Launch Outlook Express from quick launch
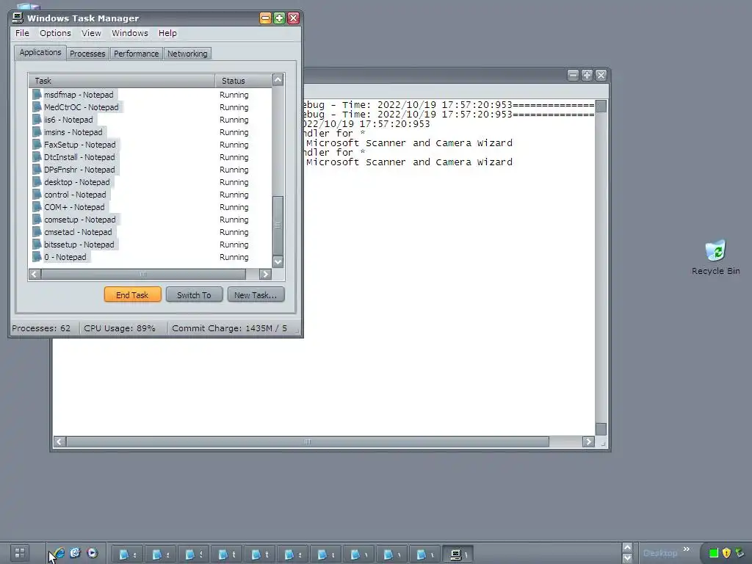Viewport: 752px width, 564px height. pyautogui.click(x=76, y=553)
